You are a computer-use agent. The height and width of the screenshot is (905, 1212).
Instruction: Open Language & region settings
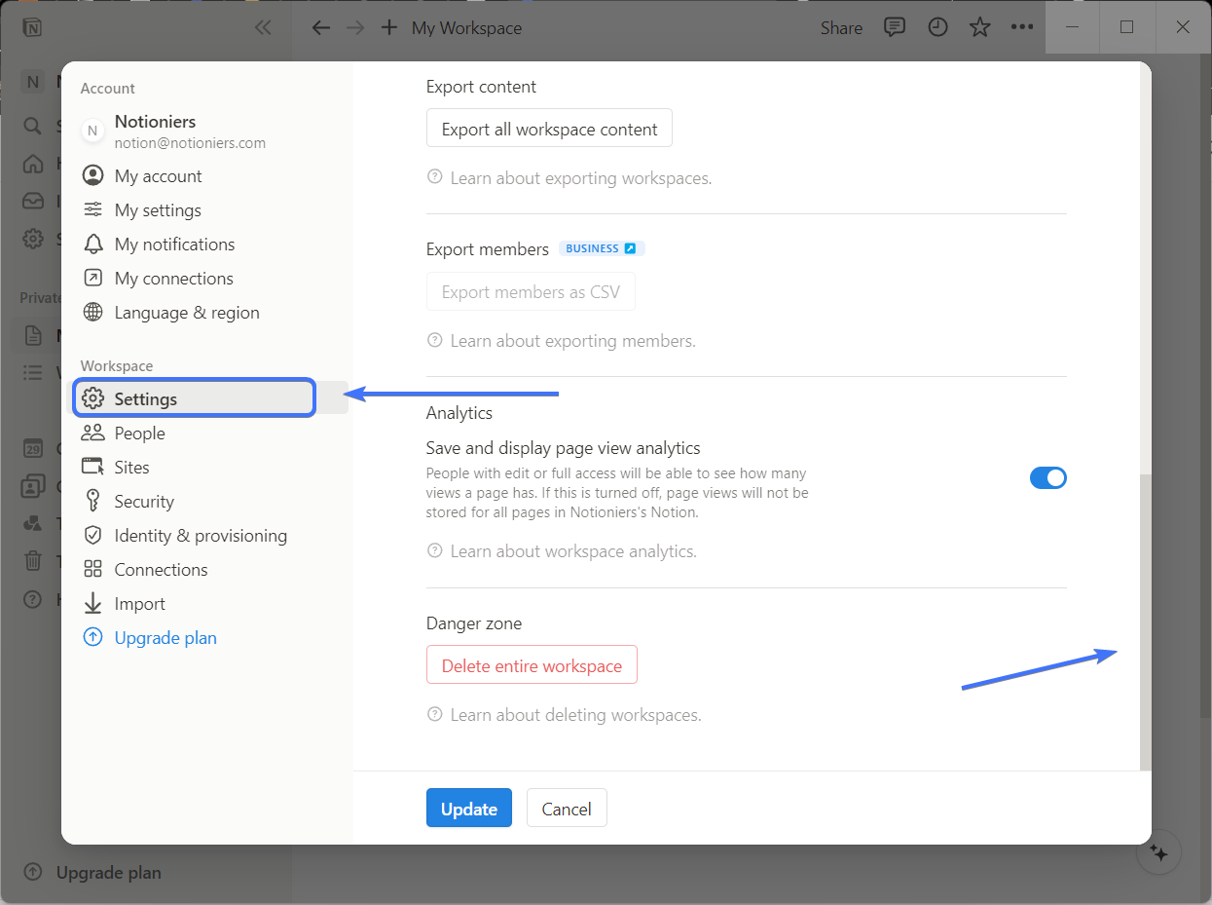pos(186,313)
